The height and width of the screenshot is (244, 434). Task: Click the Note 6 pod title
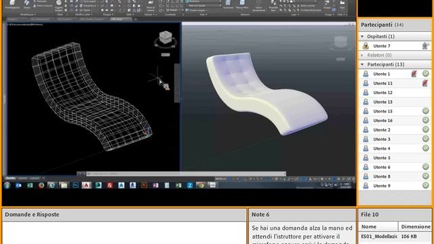pos(260,214)
